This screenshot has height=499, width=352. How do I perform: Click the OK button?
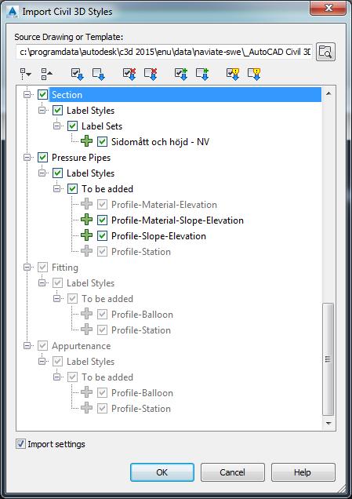(x=162, y=472)
